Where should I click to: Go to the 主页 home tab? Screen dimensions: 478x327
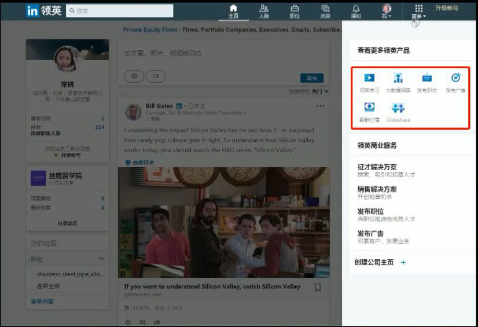click(233, 12)
